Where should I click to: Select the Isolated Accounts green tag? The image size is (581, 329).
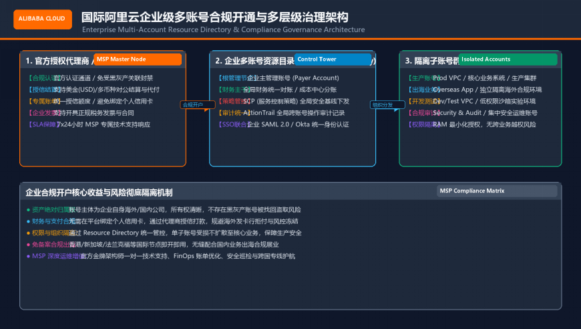point(508,60)
